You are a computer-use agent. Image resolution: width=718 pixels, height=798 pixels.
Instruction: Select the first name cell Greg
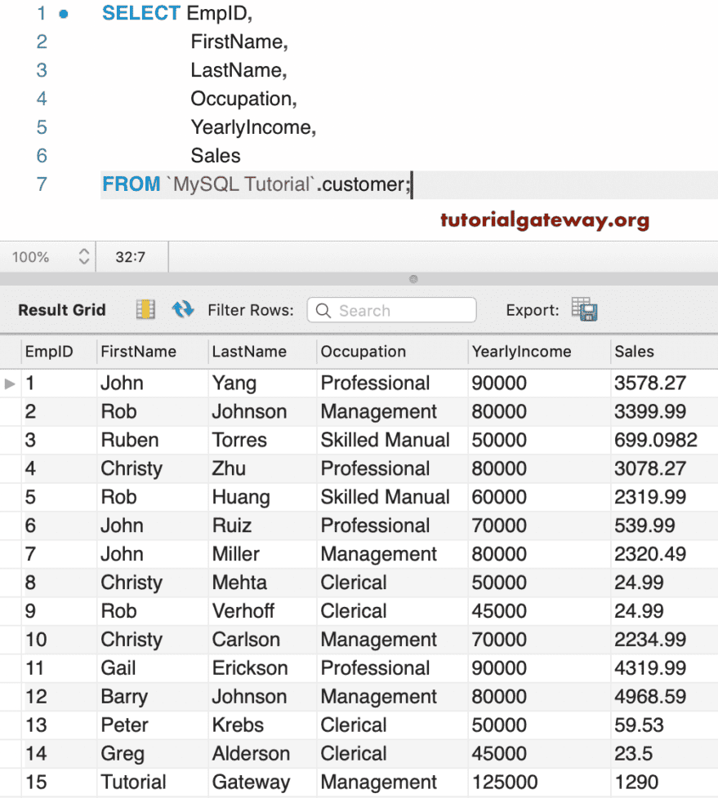click(153, 754)
